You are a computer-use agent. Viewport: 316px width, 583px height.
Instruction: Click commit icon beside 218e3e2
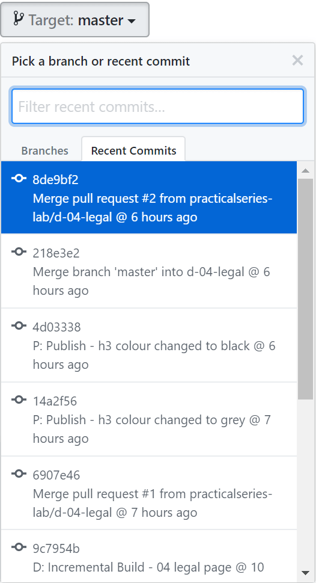tap(19, 252)
